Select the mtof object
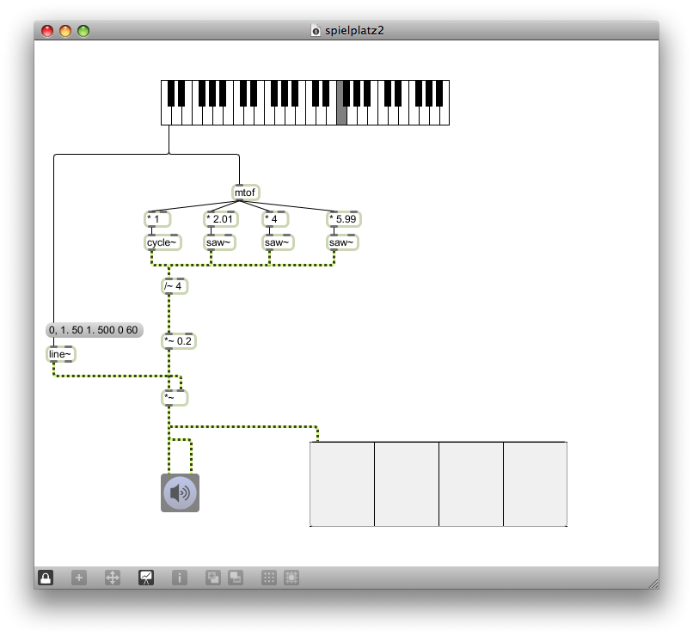 (244, 193)
